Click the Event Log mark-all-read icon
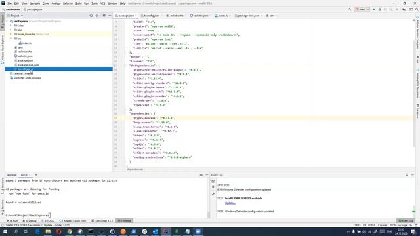420x236 pixels. [213, 181]
